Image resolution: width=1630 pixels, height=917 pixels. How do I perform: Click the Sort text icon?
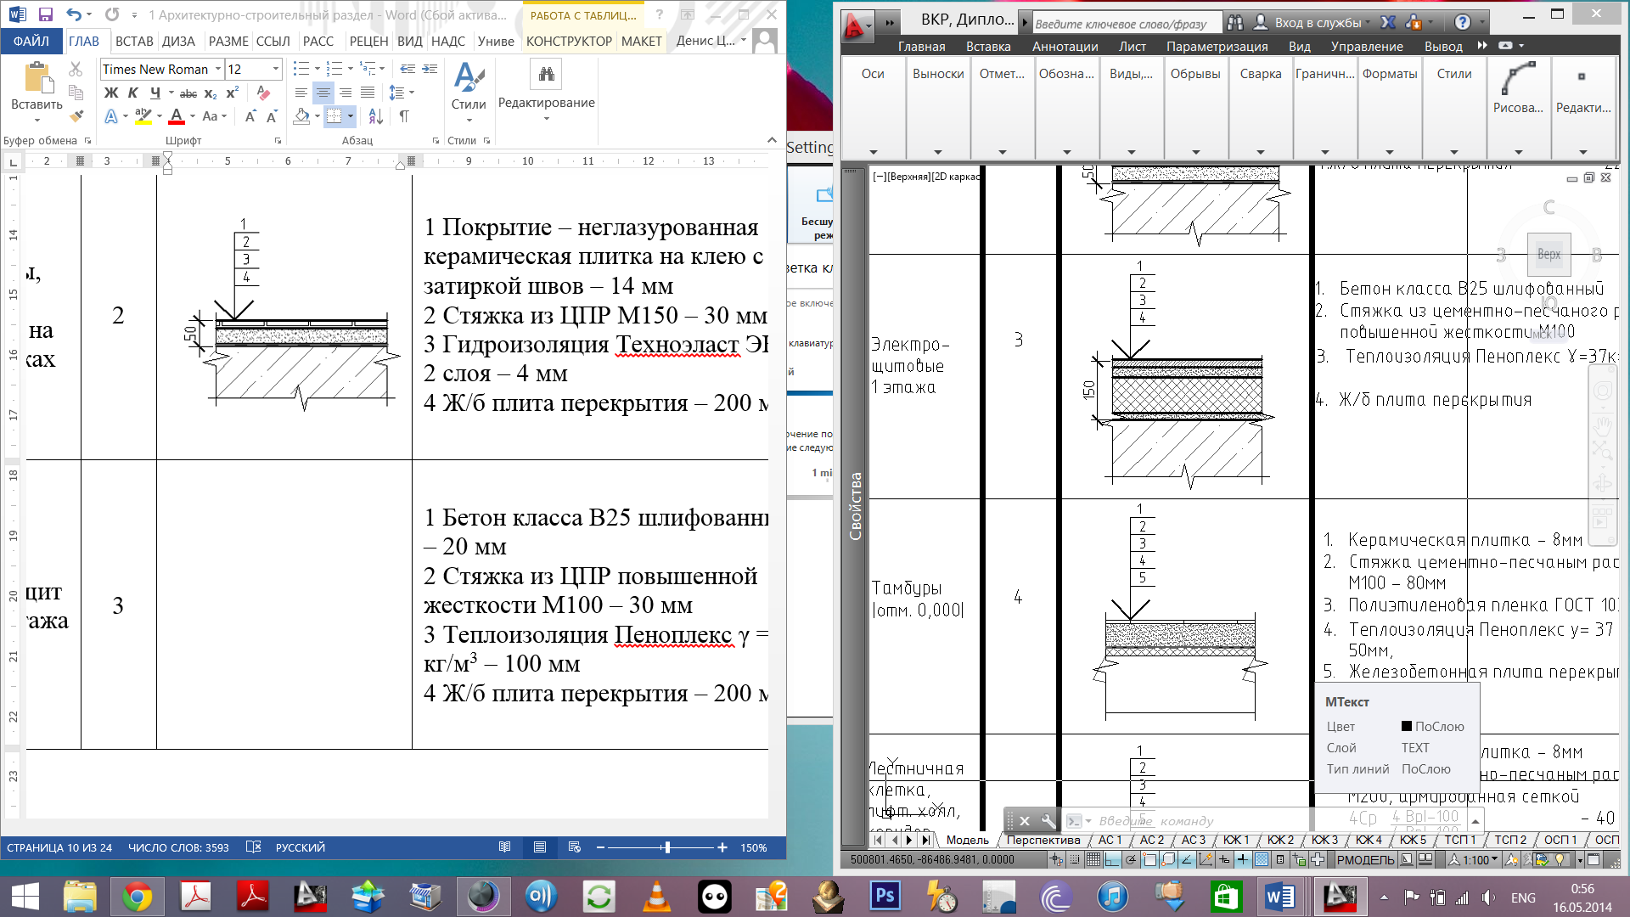pyautogui.click(x=376, y=116)
